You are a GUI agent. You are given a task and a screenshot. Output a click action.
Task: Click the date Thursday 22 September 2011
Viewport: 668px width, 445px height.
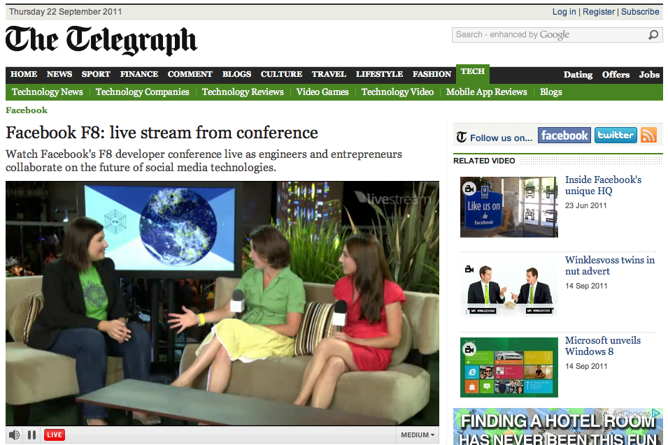click(x=66, y=12)
